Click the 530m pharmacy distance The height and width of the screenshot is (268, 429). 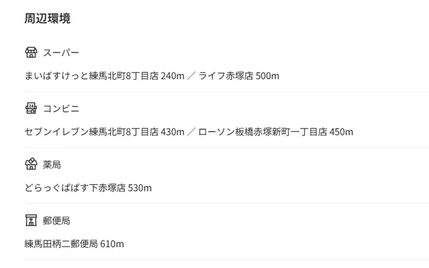point(140,188)
